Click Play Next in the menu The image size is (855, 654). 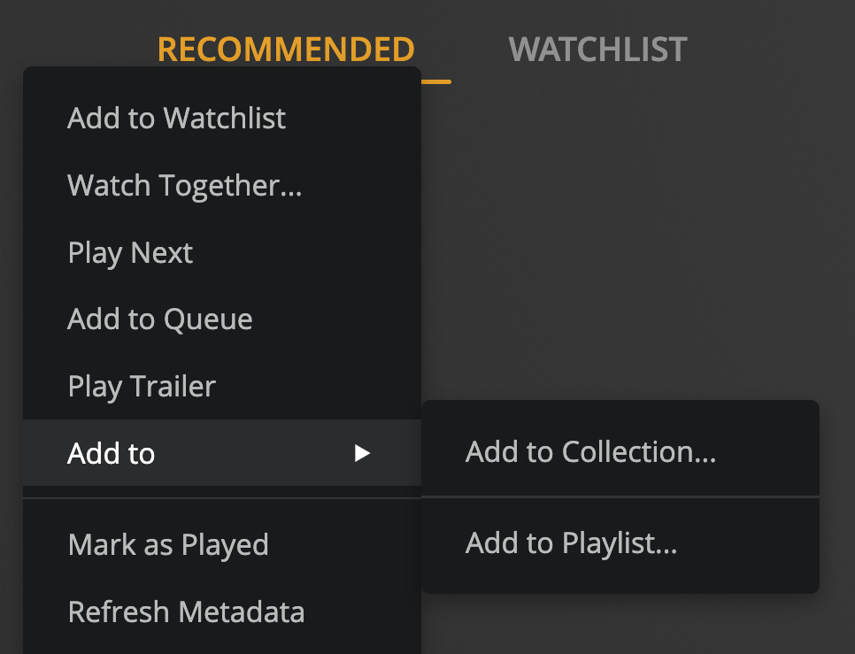222,252
